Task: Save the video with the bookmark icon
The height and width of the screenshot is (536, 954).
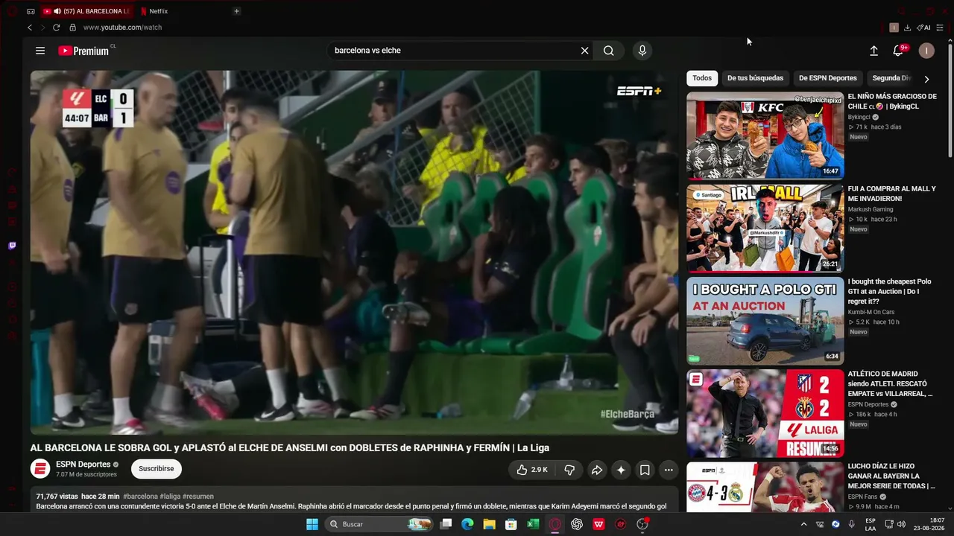Action: [645, 470]
